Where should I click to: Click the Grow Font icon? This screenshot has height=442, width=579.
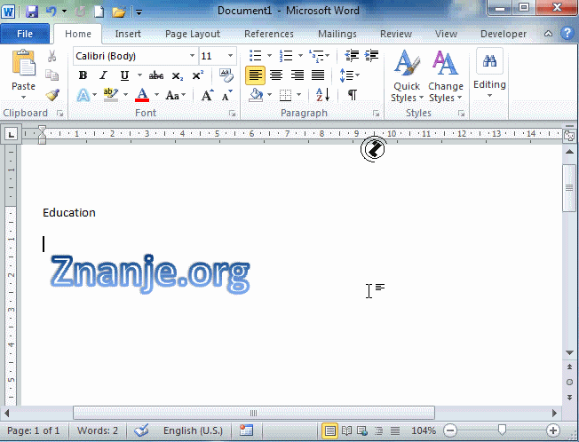(x=207, y=95)
